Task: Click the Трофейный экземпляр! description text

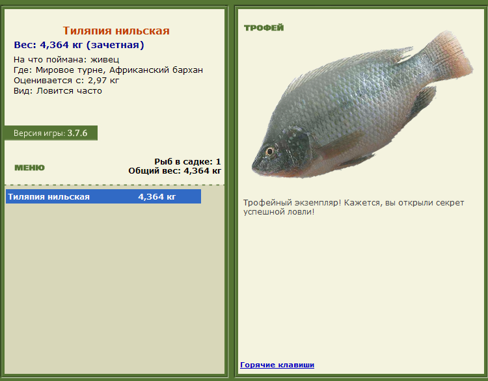Action: (x=353, y=207)
